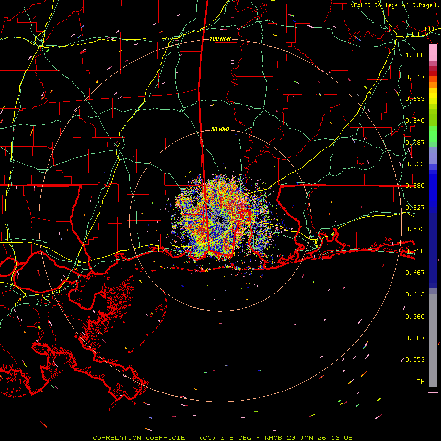Click the dark radar site center of the echo cluster
The height and width of the screenshot is (441, 441).
(x=221, y=220)
